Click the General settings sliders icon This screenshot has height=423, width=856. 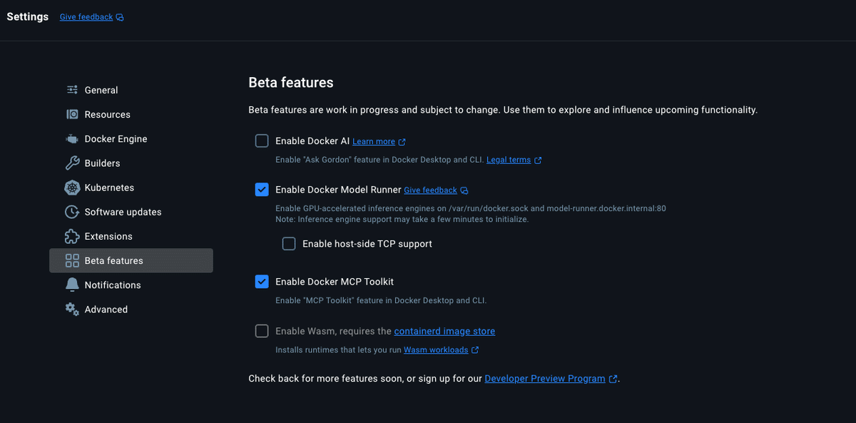[x=72, y=90]
